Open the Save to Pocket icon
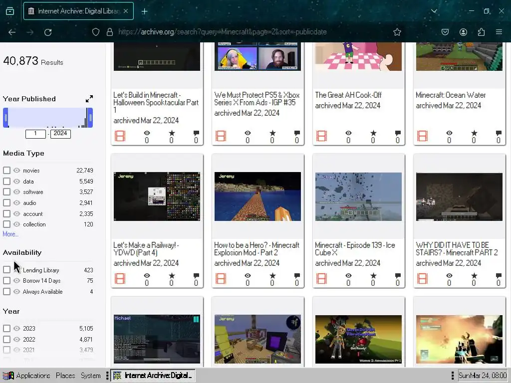 coord(445,32)
